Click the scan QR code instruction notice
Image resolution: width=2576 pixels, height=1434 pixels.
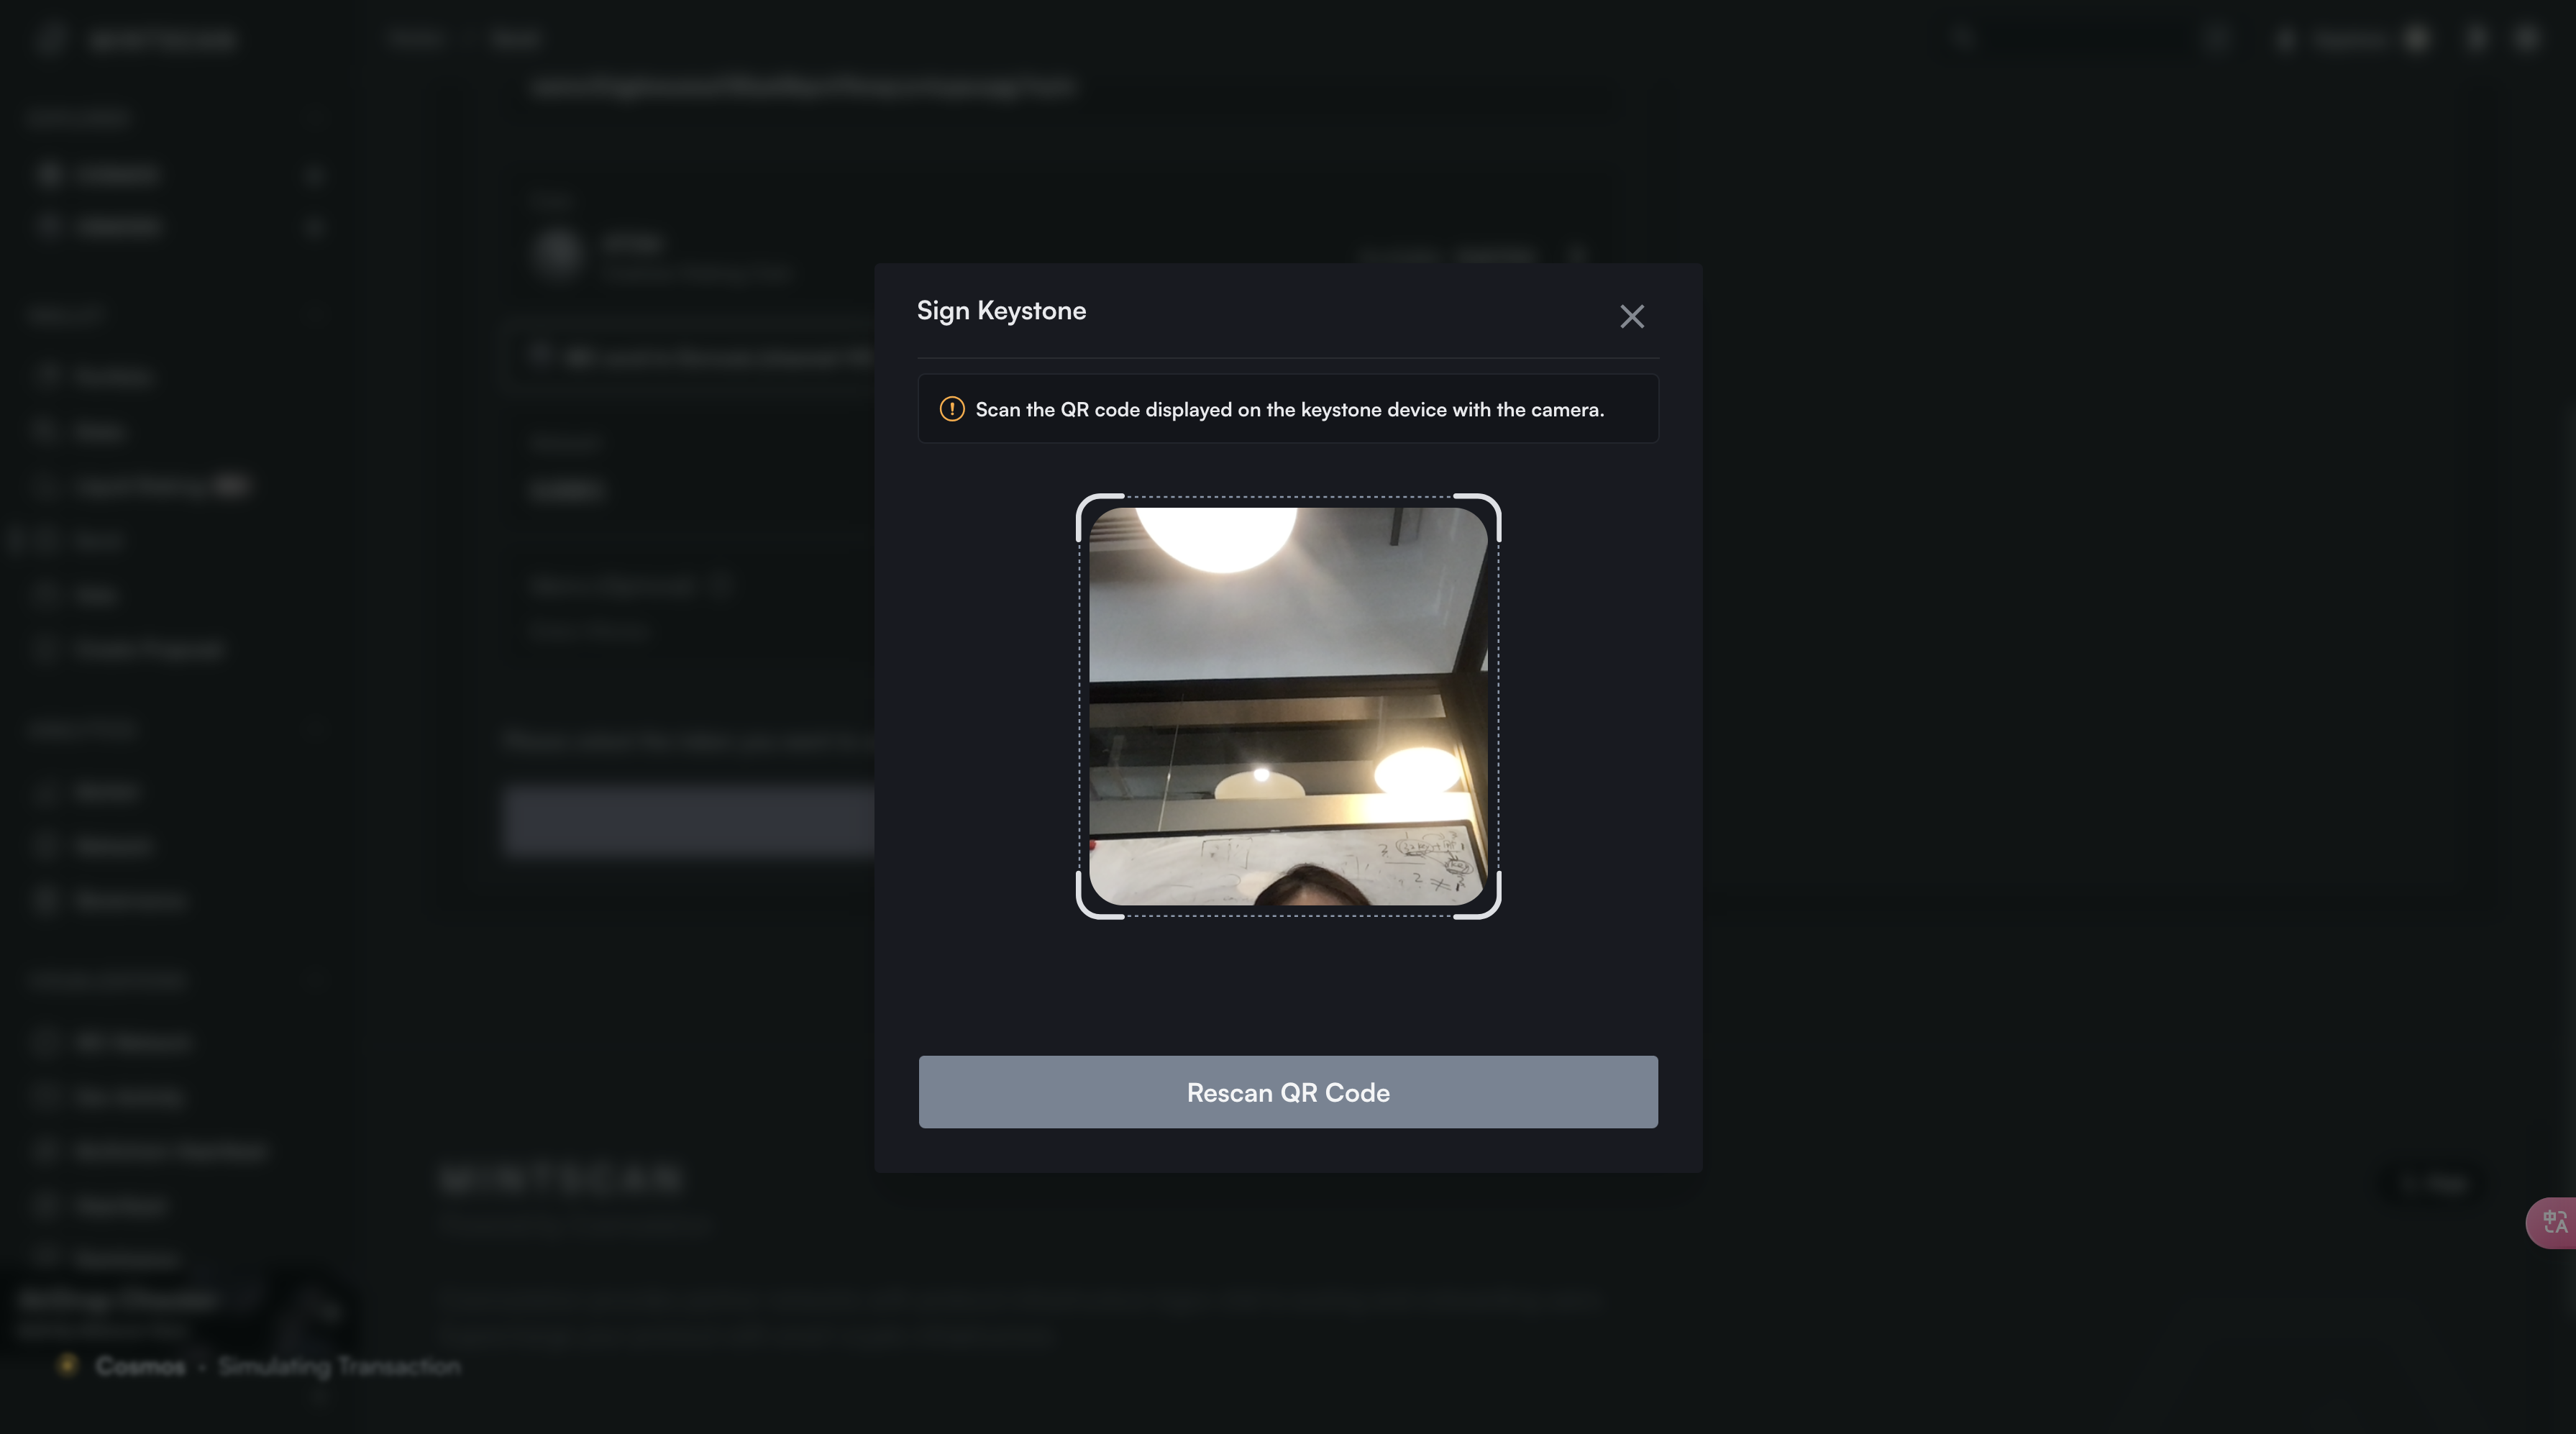(1288, 409)
